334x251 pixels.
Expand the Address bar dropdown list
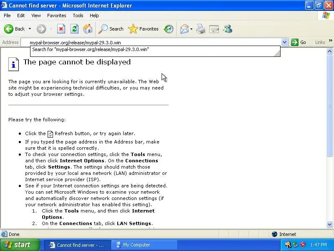285,42
